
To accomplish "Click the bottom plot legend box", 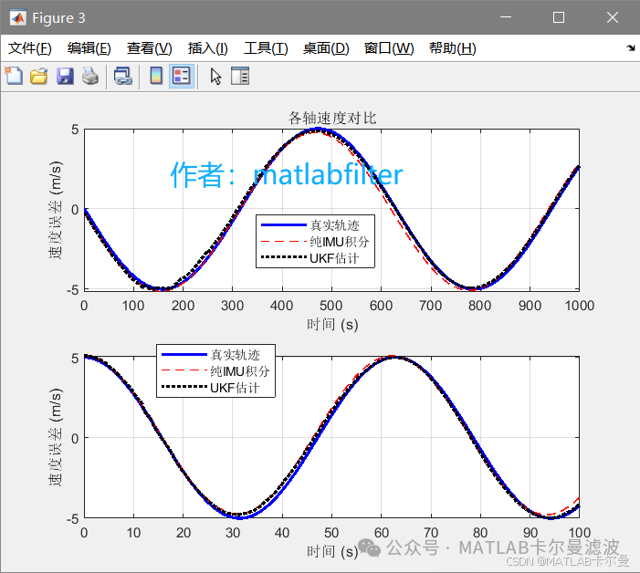I will [215, 370].
